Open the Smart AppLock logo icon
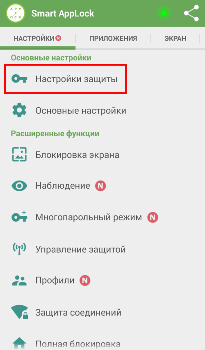The height and width of the screenshot is (350, 205). pyautogui.click(x=16, y=14)
